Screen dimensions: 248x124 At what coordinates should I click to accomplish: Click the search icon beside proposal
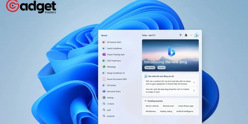point(104,116)
